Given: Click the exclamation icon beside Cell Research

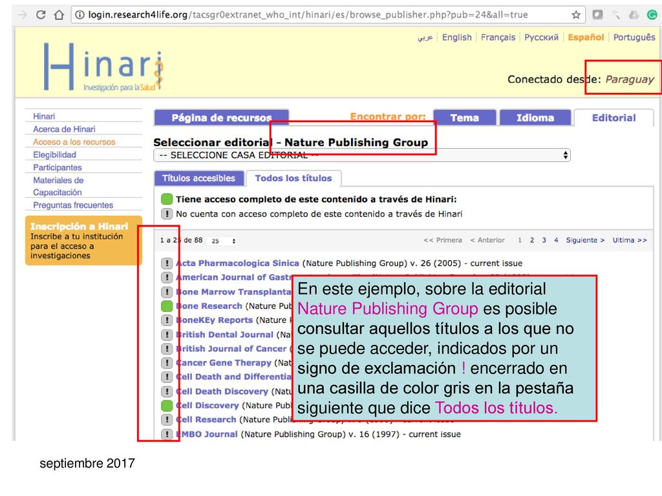Looking at the screenshot, I should (167, 420).
